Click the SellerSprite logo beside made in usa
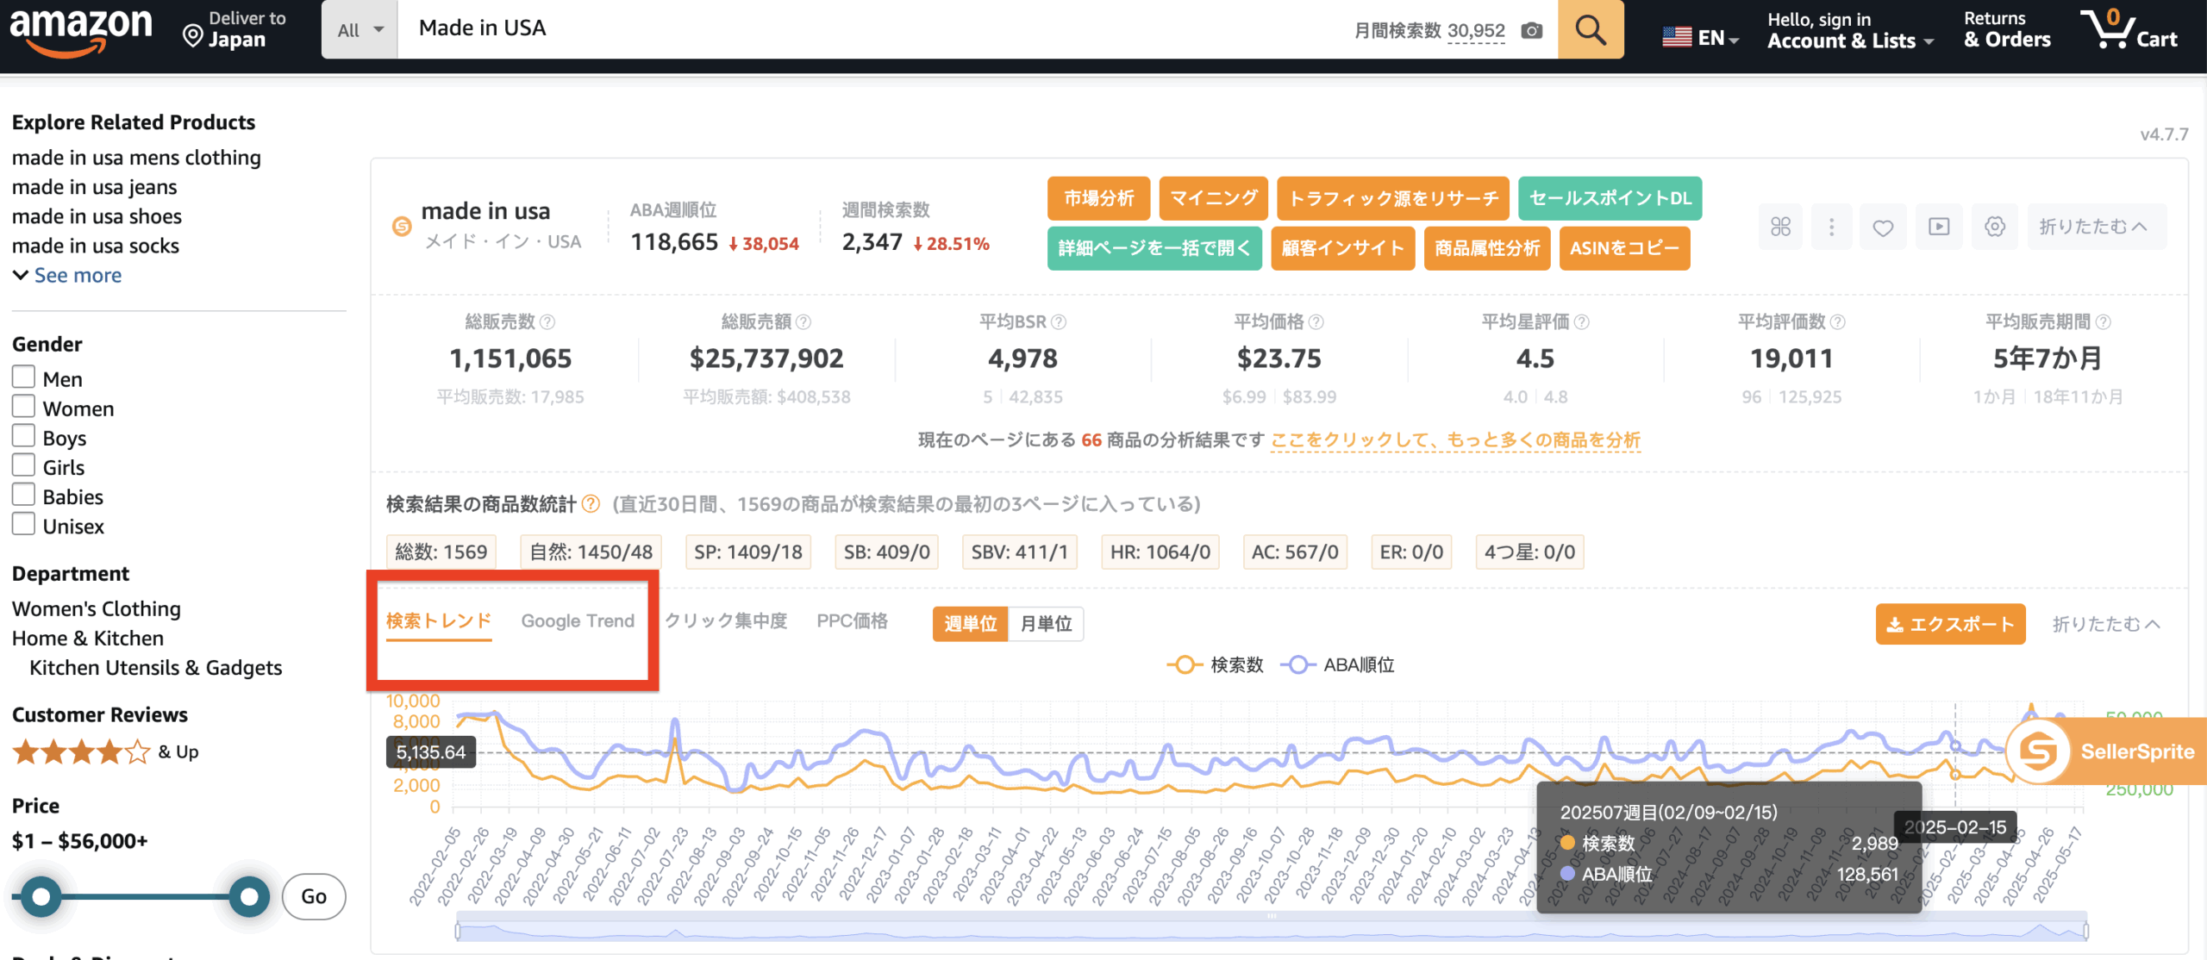2207x960 pixels. click(402, 227)
